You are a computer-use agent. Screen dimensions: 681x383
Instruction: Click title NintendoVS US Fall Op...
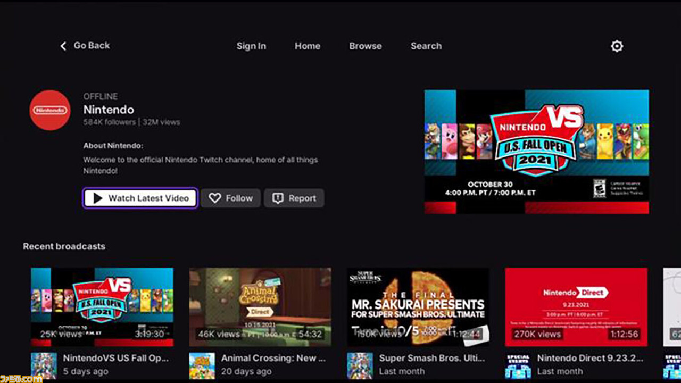(115, 359)
